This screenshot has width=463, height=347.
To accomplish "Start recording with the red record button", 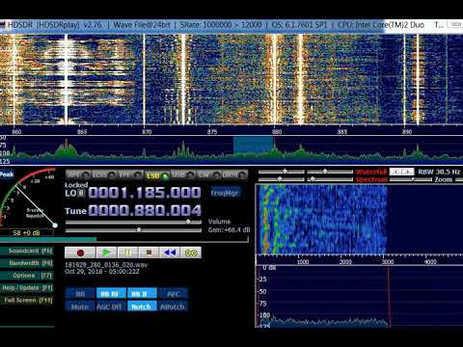I will pos(80,253).
